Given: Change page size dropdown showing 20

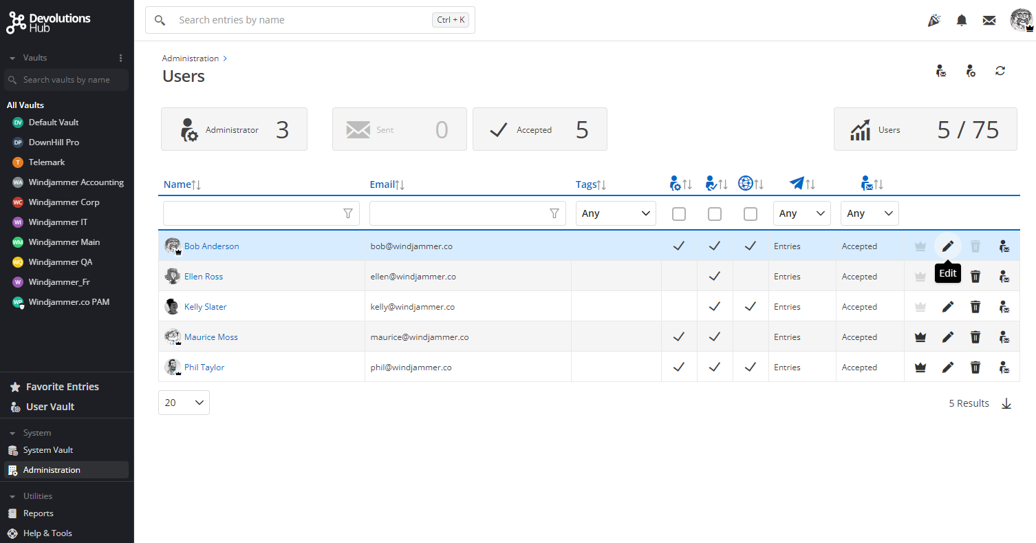Looking at the screenshot, I should point(184,403).
